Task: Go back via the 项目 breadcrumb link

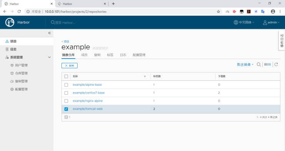Action: pyautogui.click(x=65, y=41)
